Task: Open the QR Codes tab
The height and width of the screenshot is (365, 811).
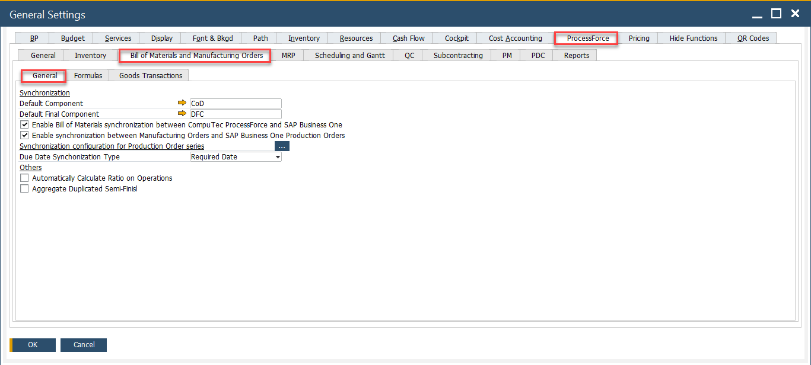Action: pyautogui.click(x=750, y=37)
